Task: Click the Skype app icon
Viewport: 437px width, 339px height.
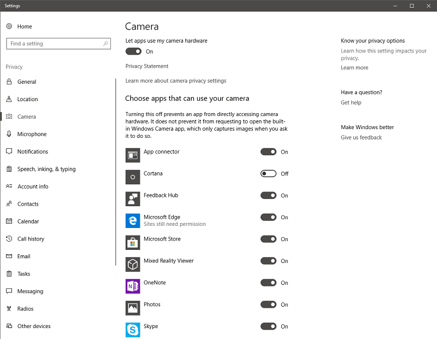Action: point(133,330)
